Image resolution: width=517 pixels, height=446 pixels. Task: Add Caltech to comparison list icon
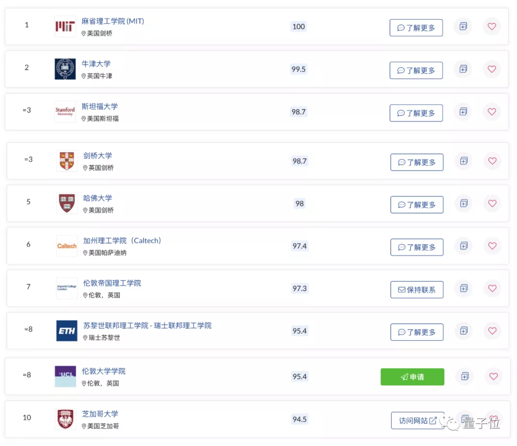pos(463,246)
